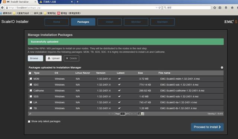This screenshot has height=139, width=238.
Task: Check the select-all checkbox in the table header
Action: click(x=30, y=73)
